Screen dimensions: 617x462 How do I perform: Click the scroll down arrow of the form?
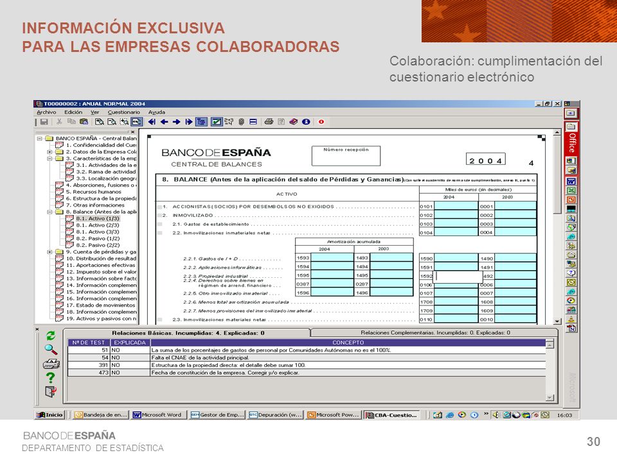coord(557,321)
